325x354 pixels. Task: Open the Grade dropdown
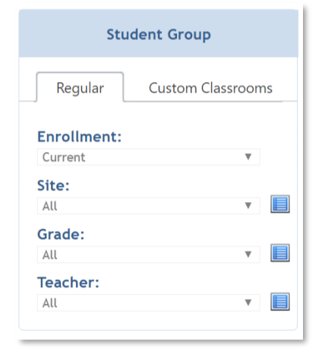(x=149, y=254)
